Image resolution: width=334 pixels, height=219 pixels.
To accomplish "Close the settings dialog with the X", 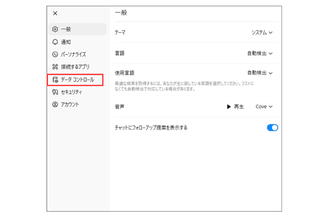I will click(55, 13).
